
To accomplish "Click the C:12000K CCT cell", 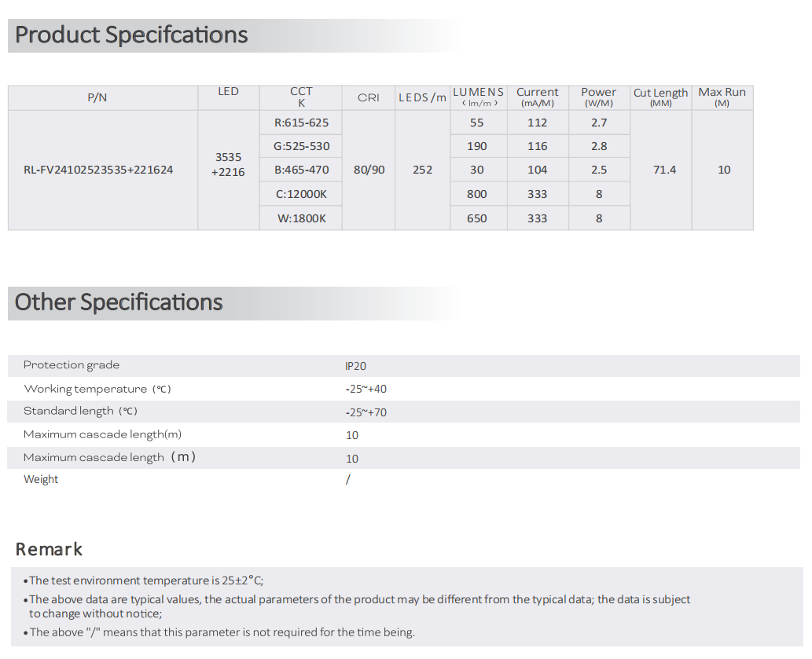I will point(302,194).
